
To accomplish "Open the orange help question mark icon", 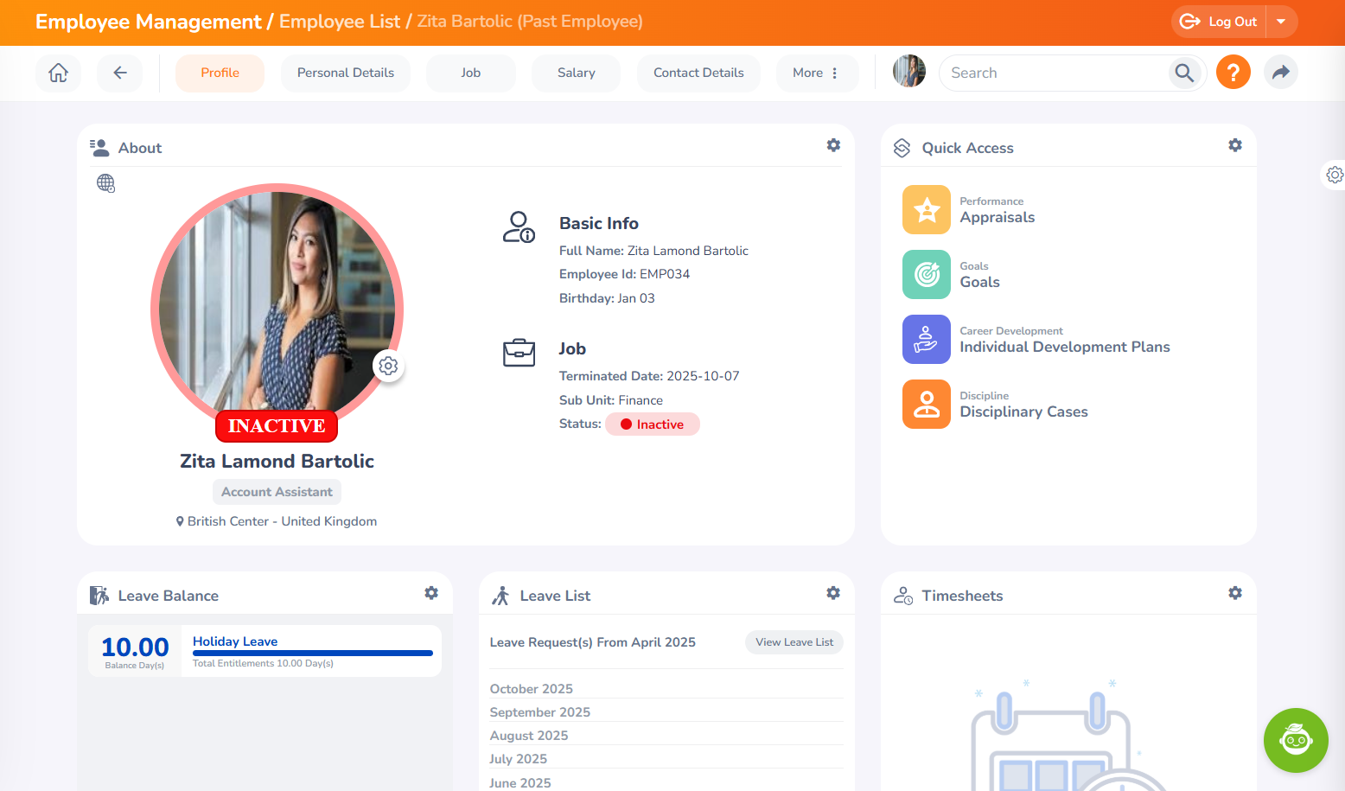I will point(1233,73).
